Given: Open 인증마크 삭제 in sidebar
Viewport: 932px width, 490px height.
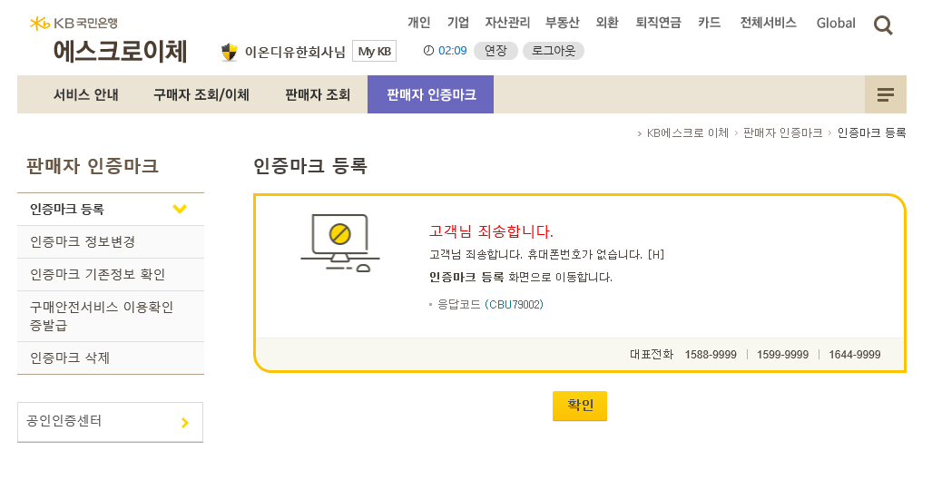Looking at the screenshot, I should 111,358.
